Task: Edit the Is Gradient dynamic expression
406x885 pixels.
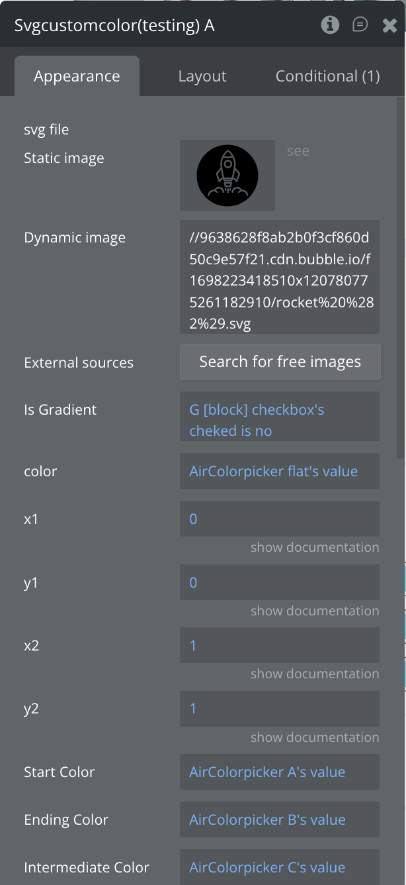Action: point(279,420)
